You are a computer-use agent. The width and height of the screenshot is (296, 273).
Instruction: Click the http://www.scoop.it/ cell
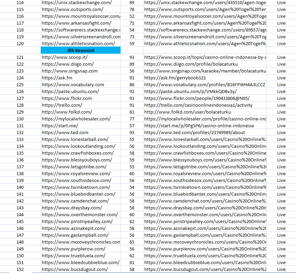tap(81, 57)
